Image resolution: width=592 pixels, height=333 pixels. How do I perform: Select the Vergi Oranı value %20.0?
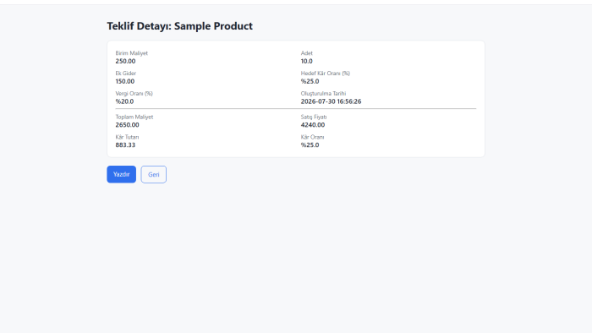[x=124, y=101]
